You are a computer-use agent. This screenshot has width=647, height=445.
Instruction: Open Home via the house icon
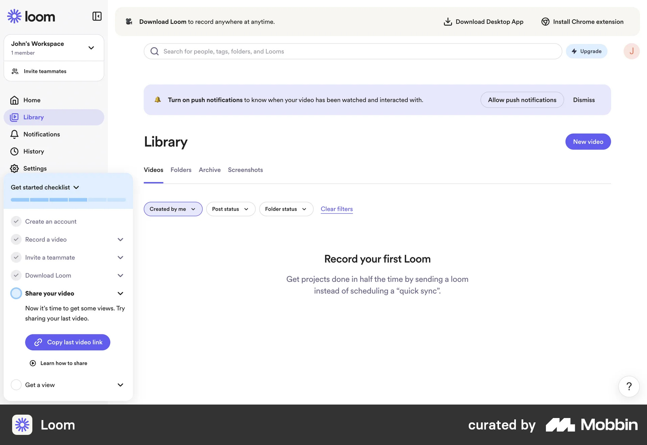point(14,100)
